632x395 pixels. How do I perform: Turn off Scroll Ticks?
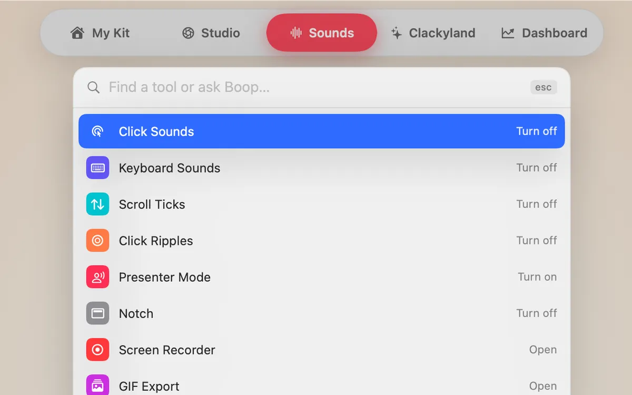(x=536, y=204)
